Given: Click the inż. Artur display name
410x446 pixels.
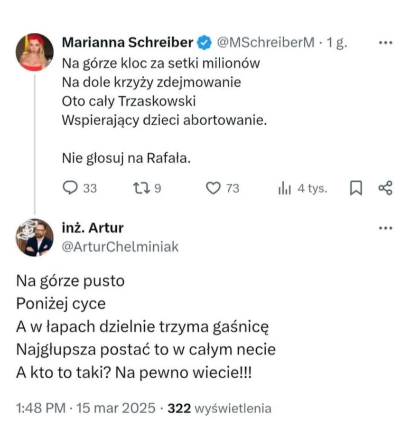Looking at the screenshot, I should pos(93,228).
